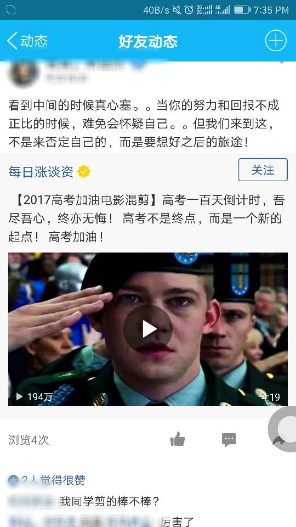Open the comment 我同学剪的棒不棒？
Image resolution: width=296 pixels, height=527 pixels.
(110, 502)
